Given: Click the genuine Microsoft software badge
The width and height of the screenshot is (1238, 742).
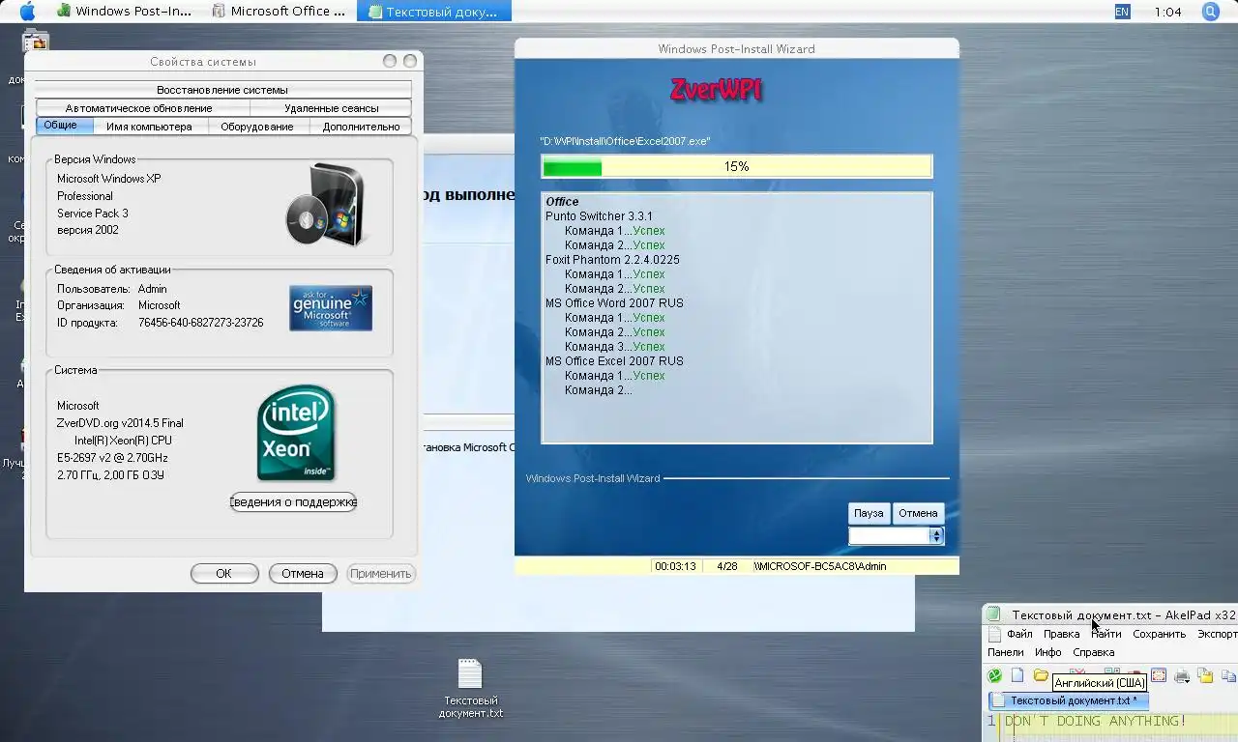Looking at the screenshot, I should pos(331,308).
